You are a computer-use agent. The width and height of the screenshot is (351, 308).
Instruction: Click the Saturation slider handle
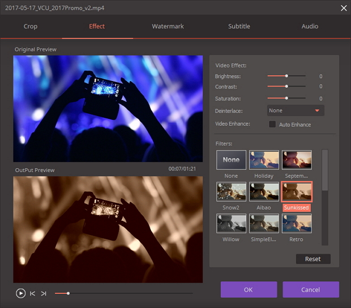pyautogui.click(x=286, y=99)
